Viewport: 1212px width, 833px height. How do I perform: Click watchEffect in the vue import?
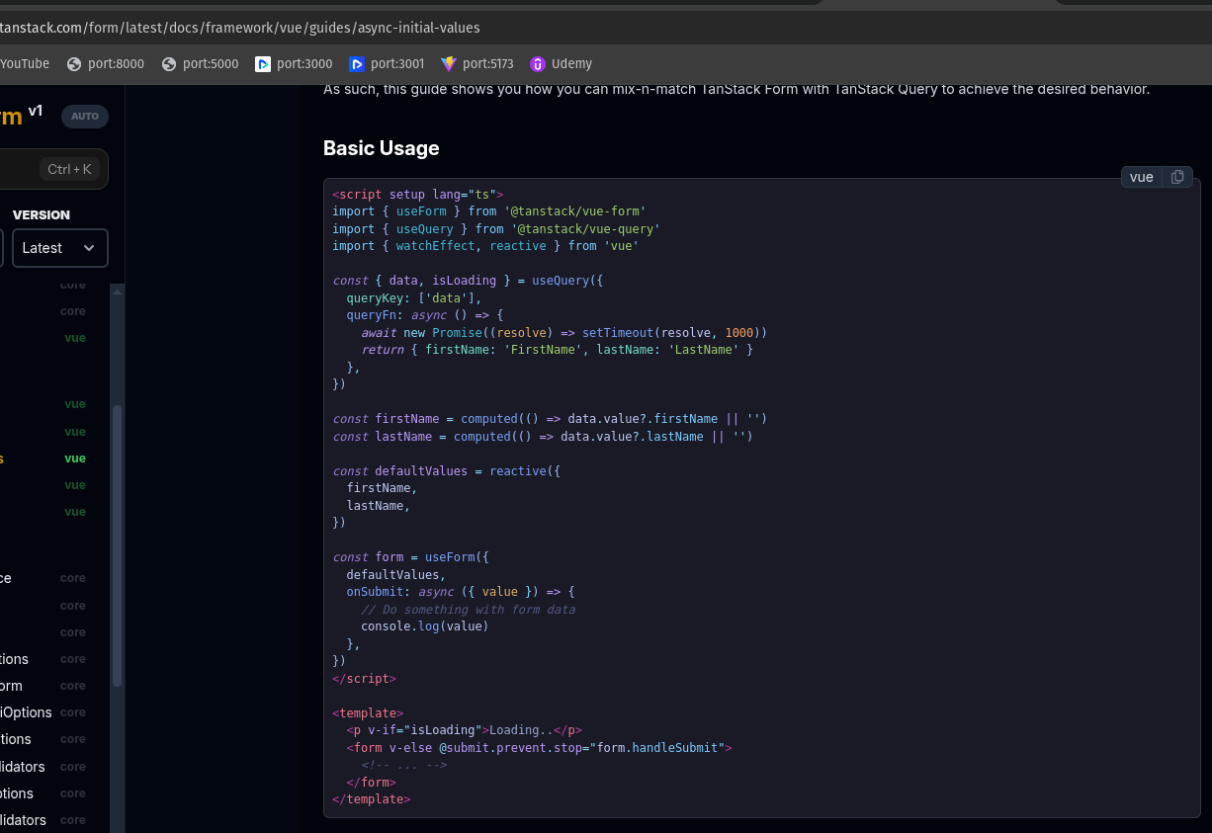436,246
